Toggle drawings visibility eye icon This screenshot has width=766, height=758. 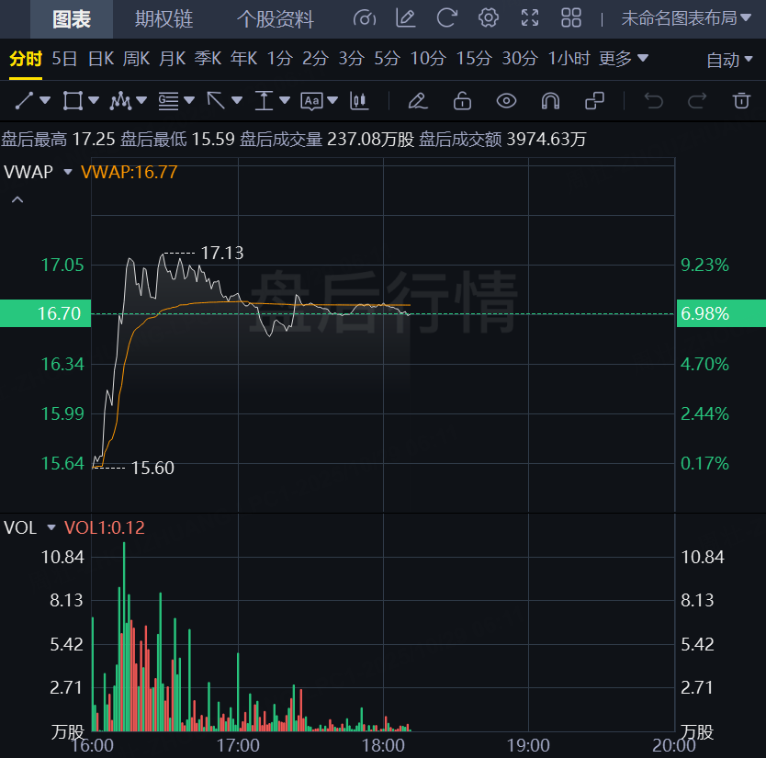click(x=506, y=100)
